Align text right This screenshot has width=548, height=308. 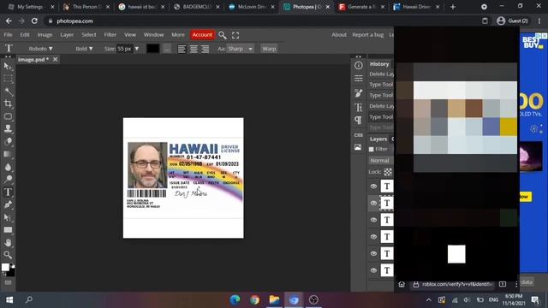pos(205,49)
